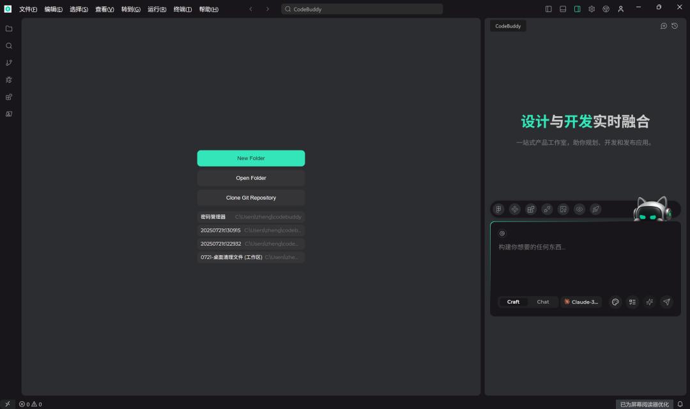Click the diamond components icon above chat
Screen dimensions: 690x409
coord(515,209)
